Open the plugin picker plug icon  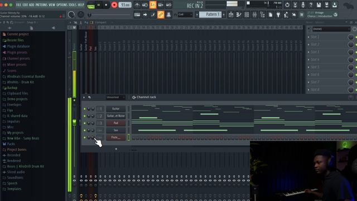[278, 15]
